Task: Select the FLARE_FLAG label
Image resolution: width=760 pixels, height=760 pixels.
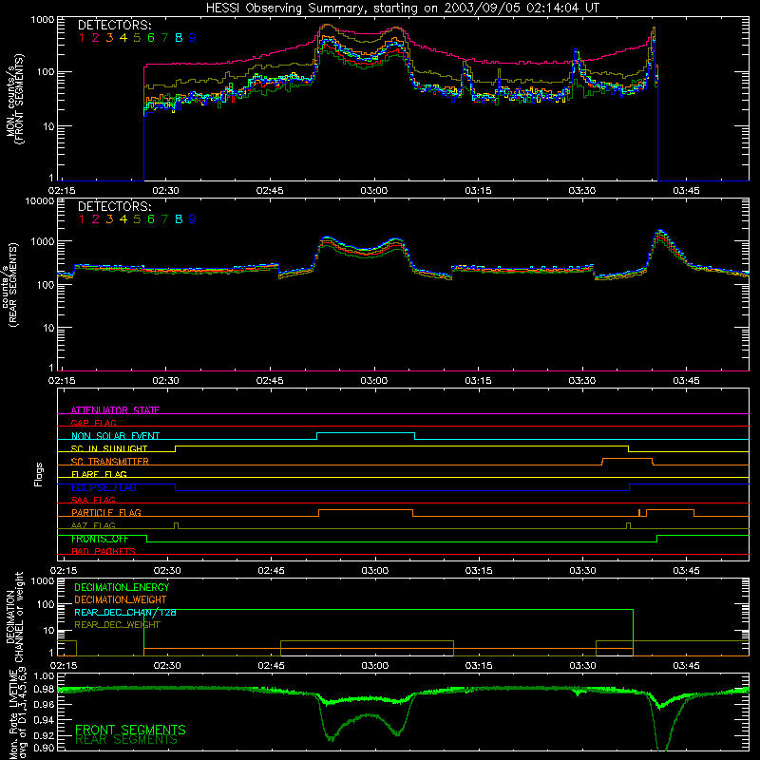Action: (99, 474)
